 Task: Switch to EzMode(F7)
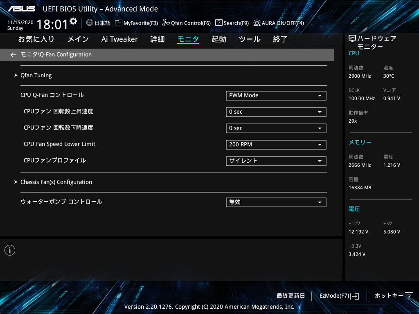coord(339,296)
